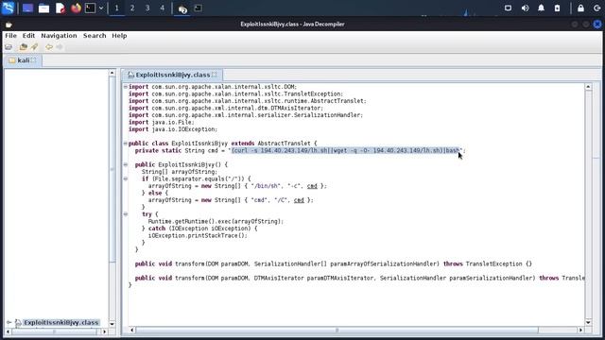
Task: Collapse the ExploitIssnkiBjvy constructor block
Action: (x=126, y=164)
